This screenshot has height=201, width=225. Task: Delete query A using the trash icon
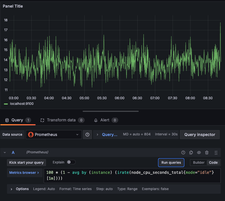click(x=207, y=153)
